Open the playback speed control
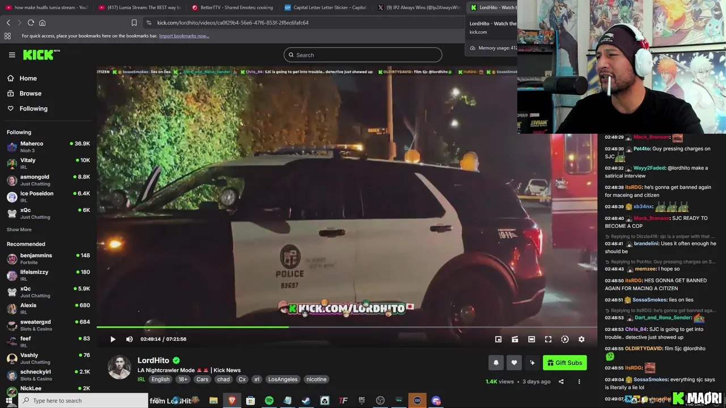This screenshot has height=408, width=726. [x=565, y=339]
